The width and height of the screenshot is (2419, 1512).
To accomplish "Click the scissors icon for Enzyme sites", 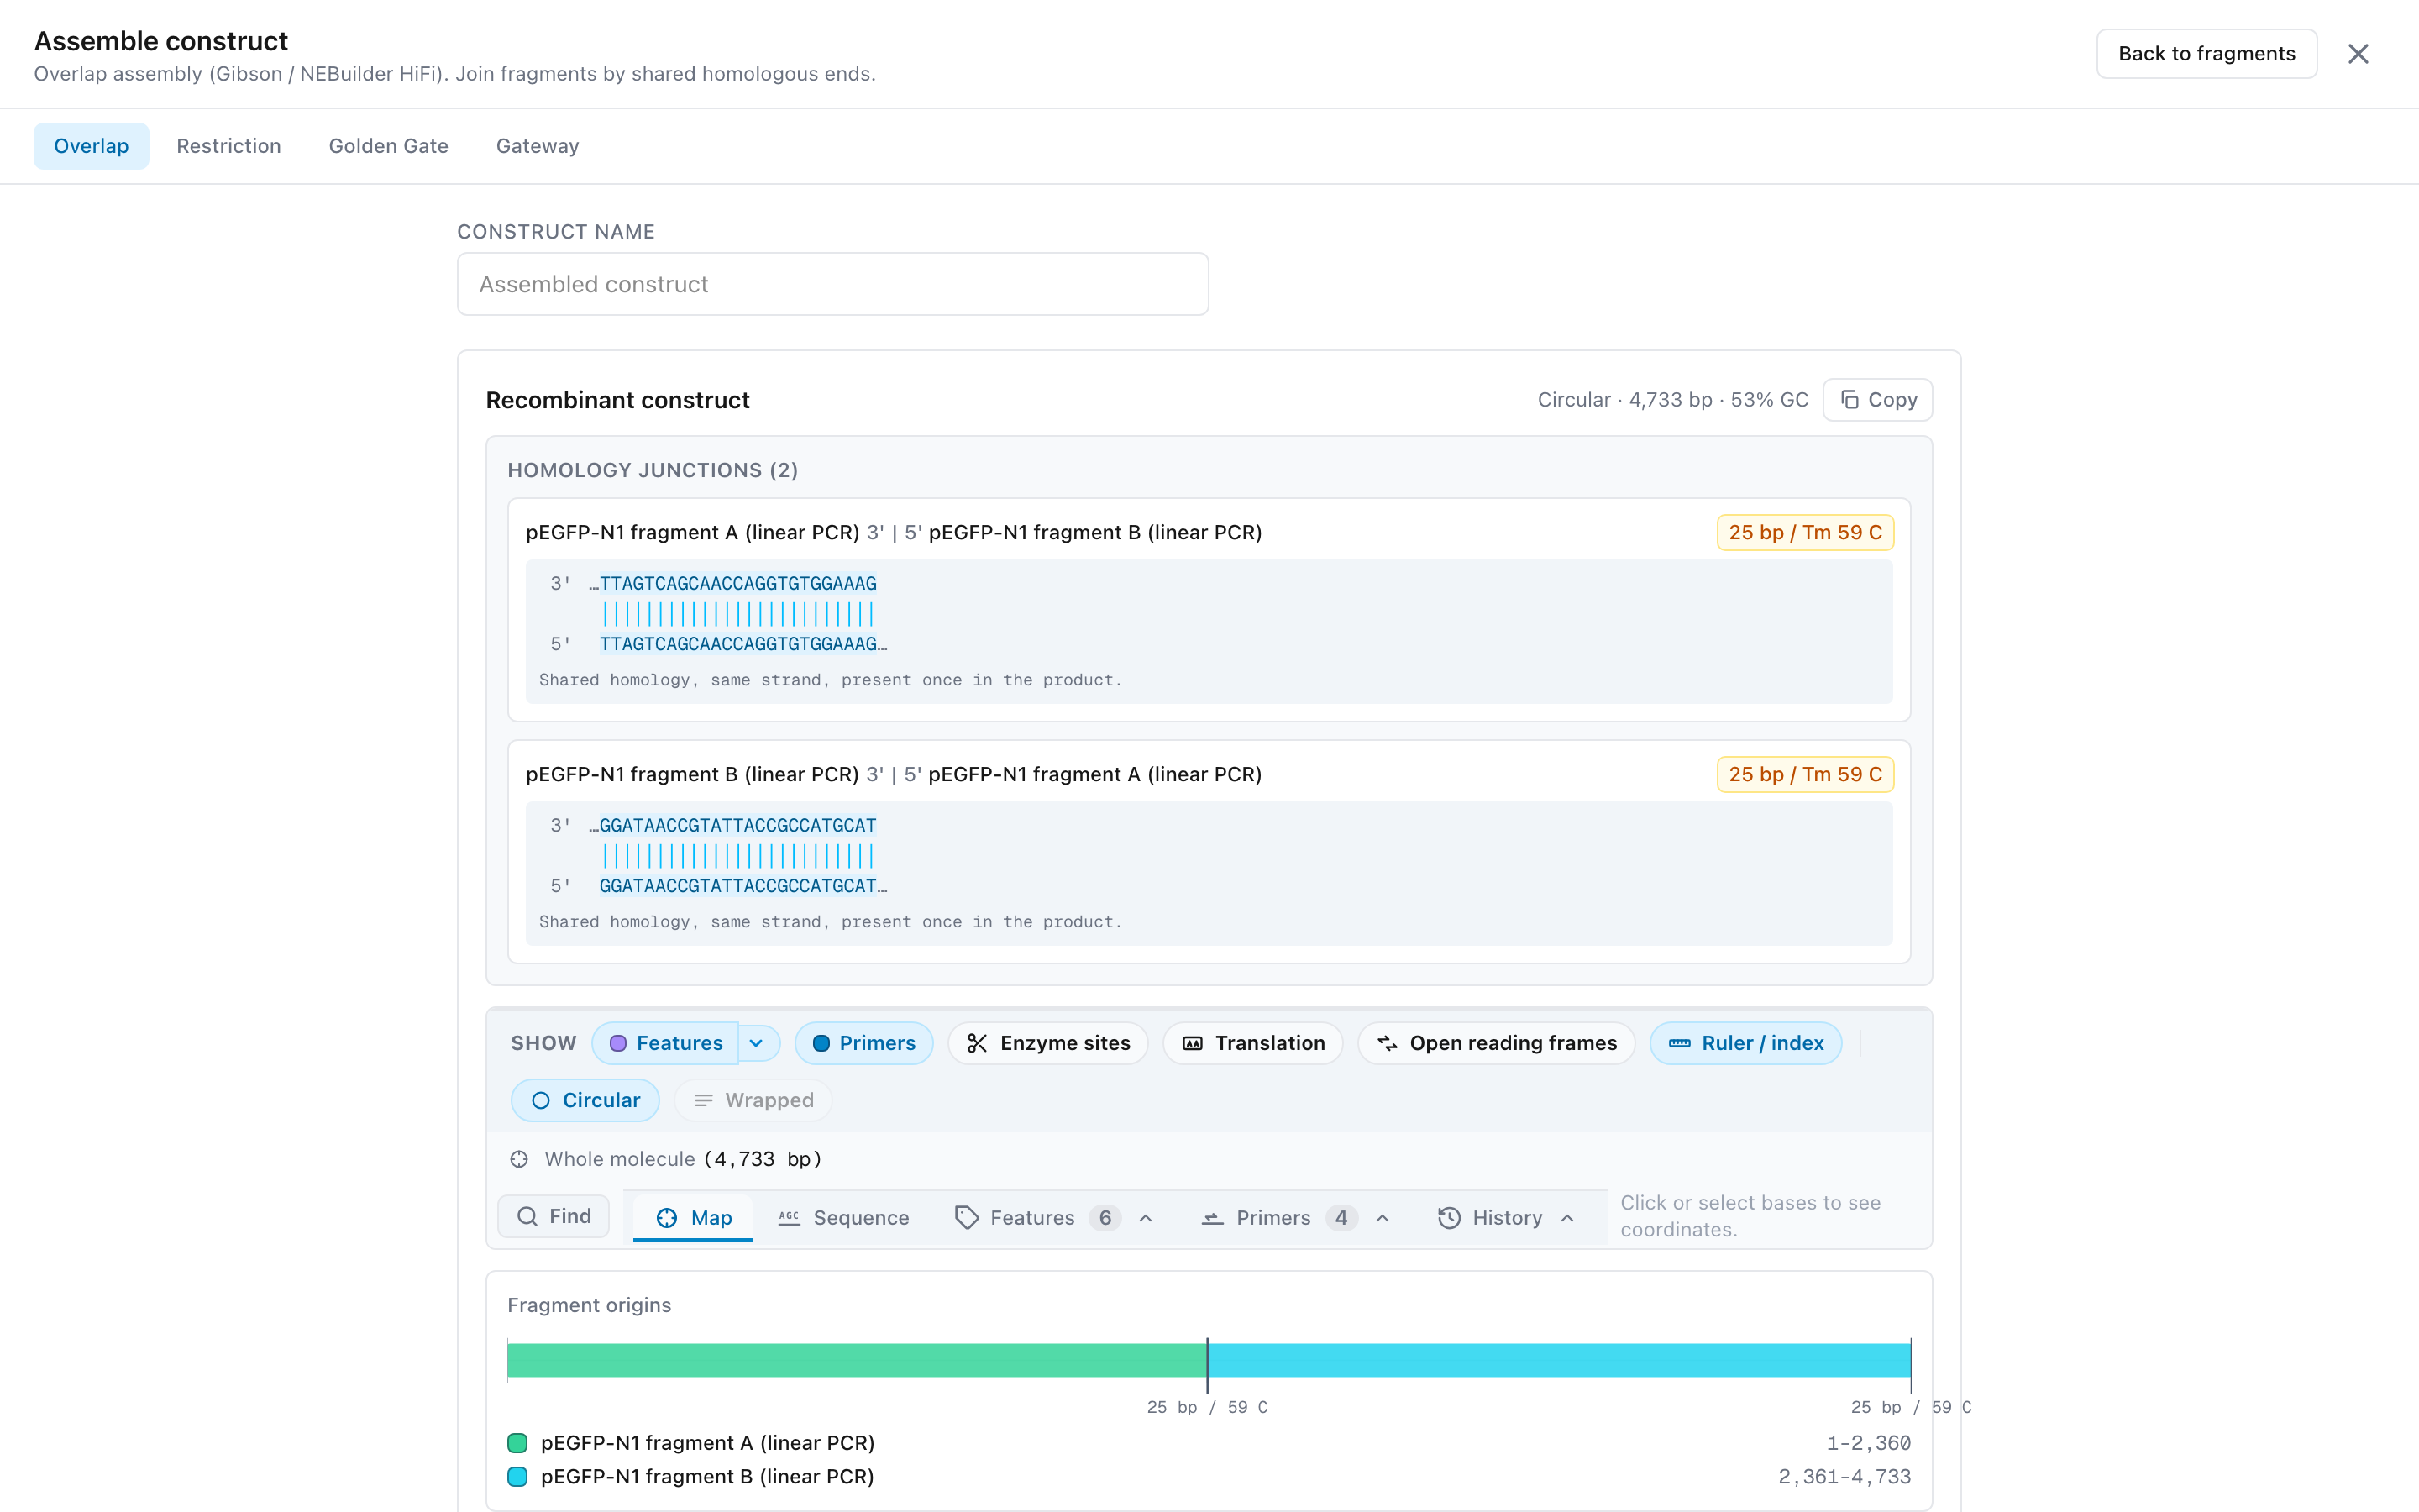I will [x=977, y=1043].
